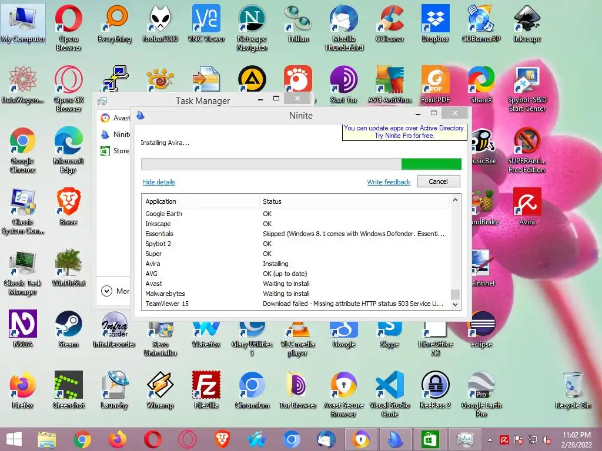
Task: Open Greenshot desktop icon
Action: pyautogui.click(x=68, y=390)
